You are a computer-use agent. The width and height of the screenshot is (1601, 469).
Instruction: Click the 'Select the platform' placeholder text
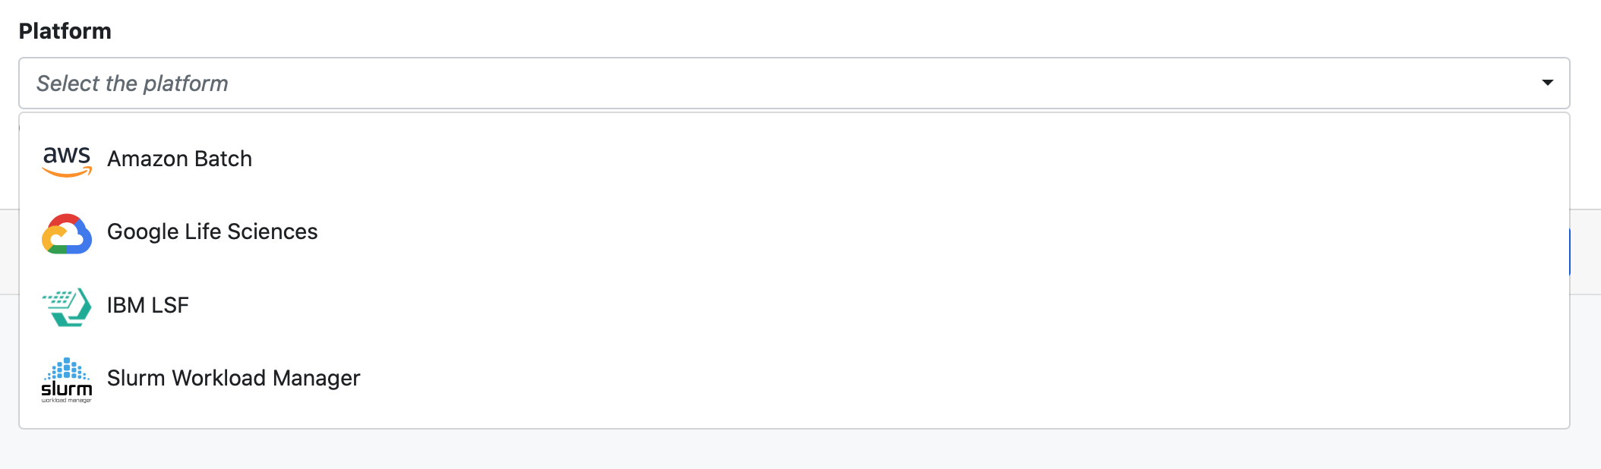[x=132, y=83]
